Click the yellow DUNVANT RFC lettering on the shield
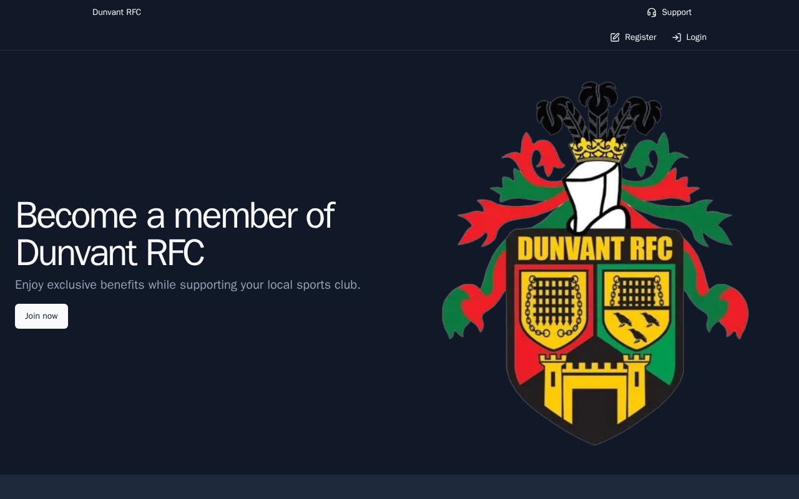 595,248
